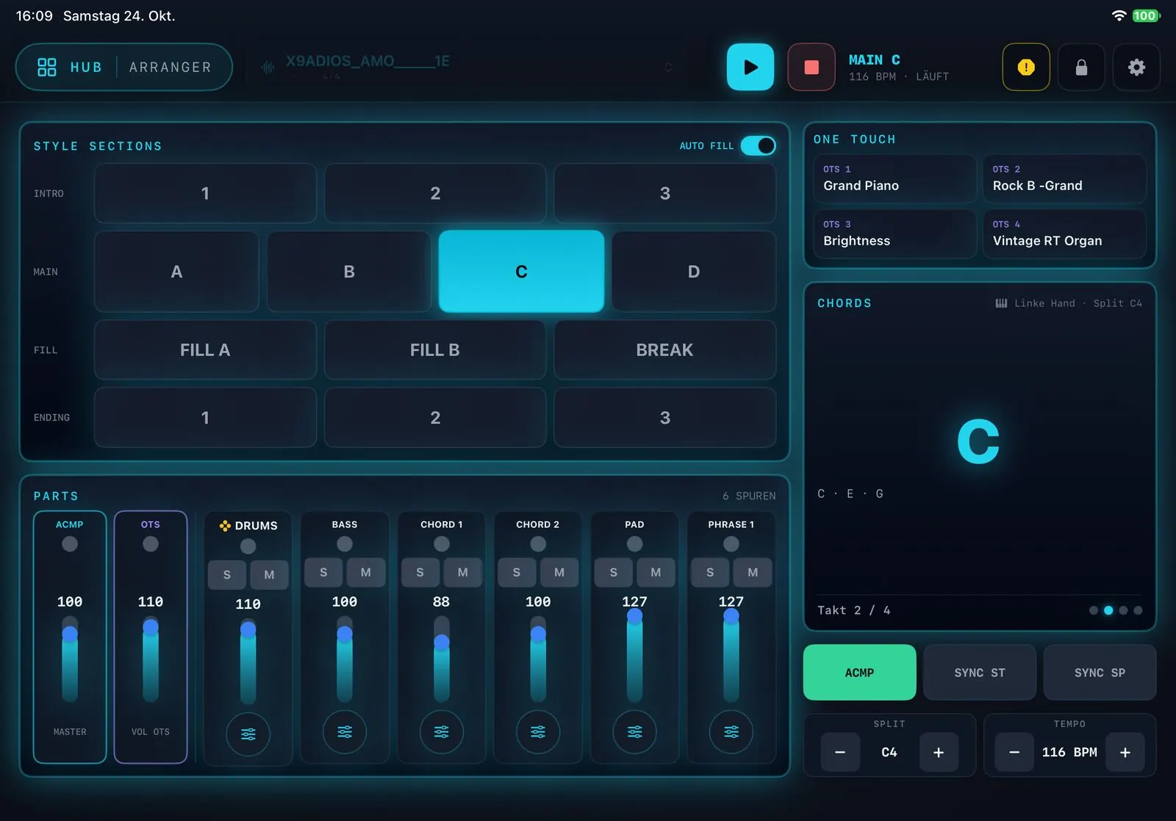Select OTS 4 Vintage RT Organ

tap(1065, 234)
